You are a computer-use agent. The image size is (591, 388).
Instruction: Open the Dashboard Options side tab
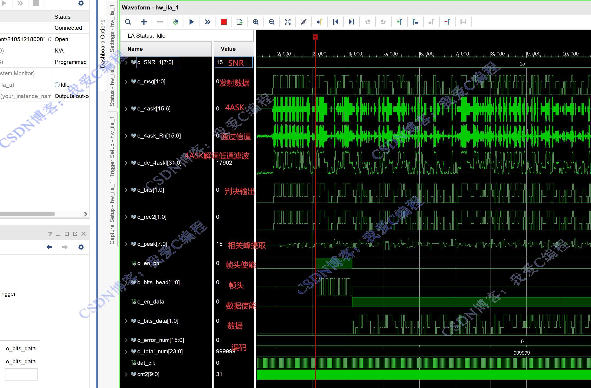click(103, 43)
